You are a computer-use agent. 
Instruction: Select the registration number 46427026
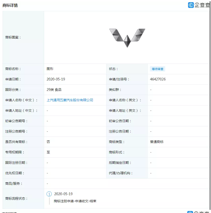point(158,79)
